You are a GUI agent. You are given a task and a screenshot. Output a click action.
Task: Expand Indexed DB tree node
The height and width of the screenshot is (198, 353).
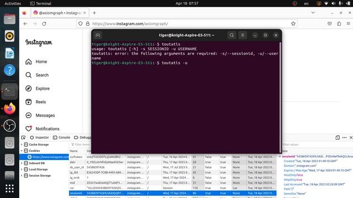tap(22, 163)
